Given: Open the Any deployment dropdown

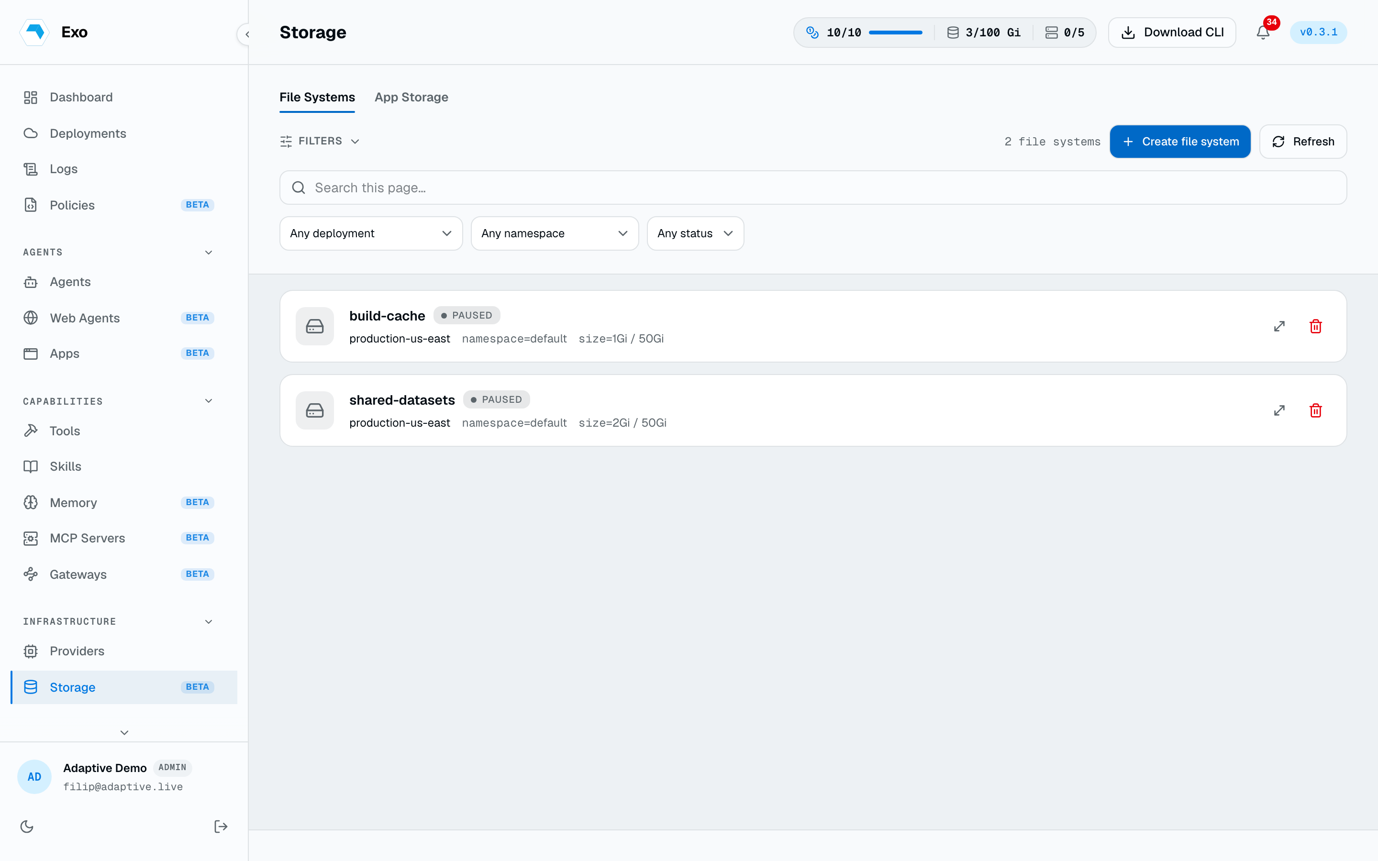Looking at the screenshot, I should (x=371, y=233).
